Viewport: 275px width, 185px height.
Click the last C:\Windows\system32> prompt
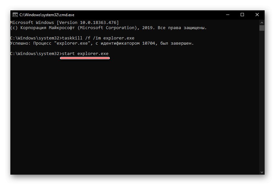click(x=36, y=53)
